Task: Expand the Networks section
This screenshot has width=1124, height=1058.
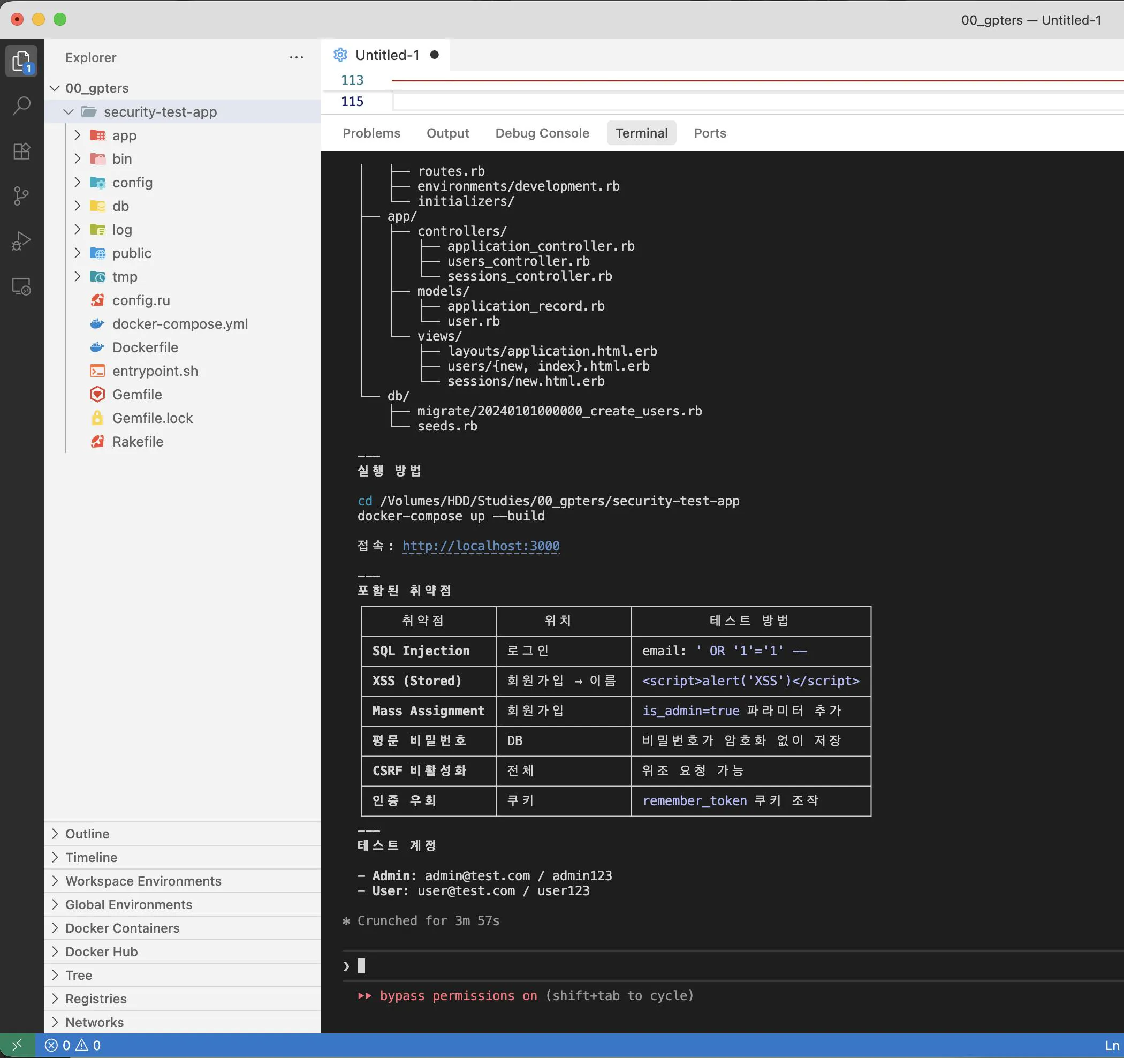Action: click(x=94, y=1022)
